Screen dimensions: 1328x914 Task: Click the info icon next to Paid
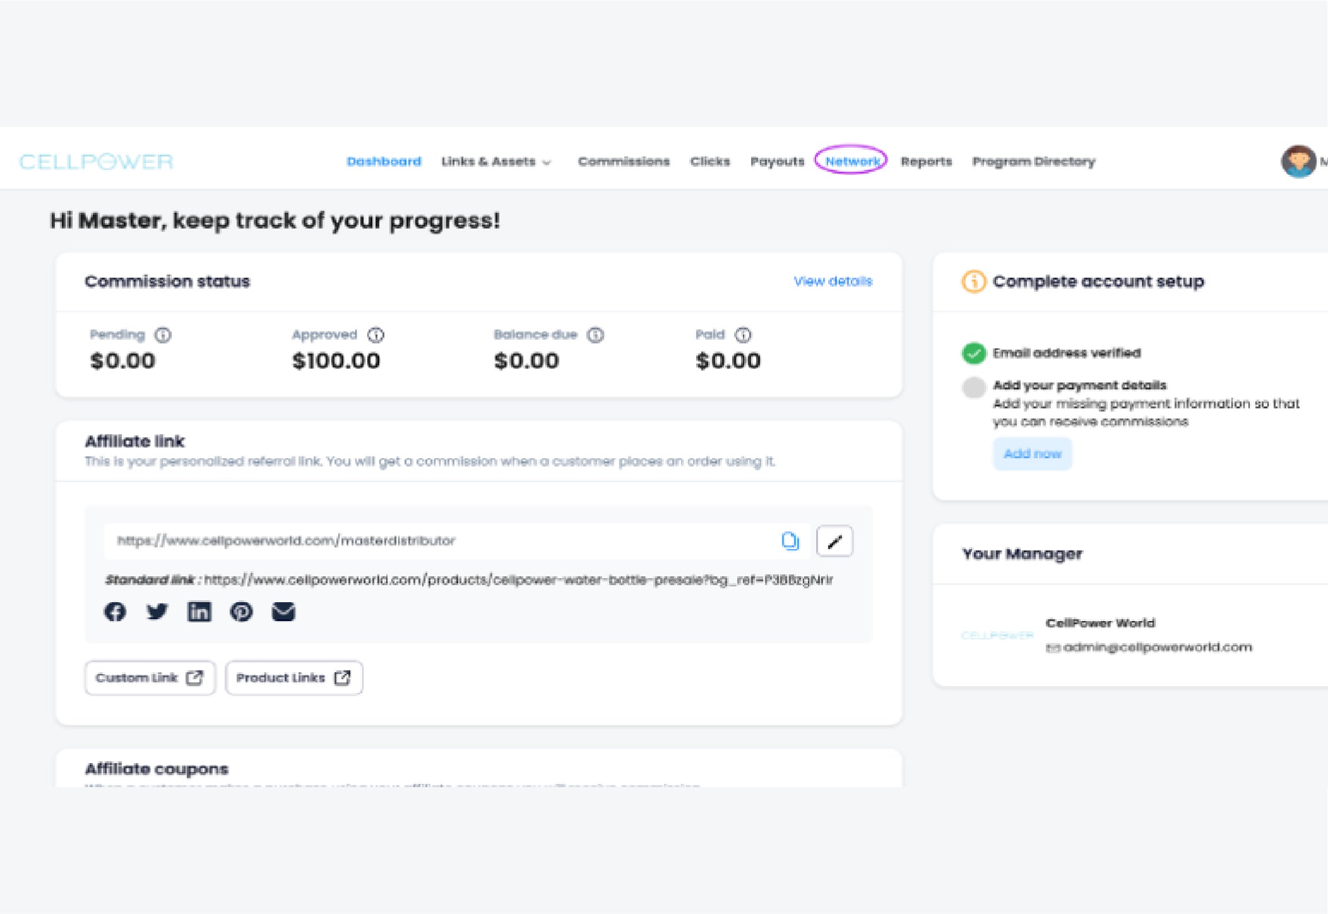tap(744, 335)
